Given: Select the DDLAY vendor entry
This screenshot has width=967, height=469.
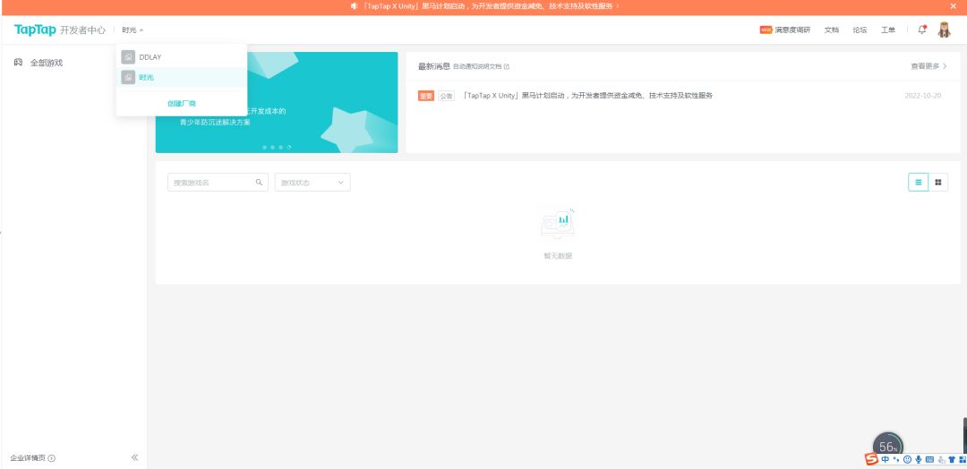Looking at the screenshot, I should 181,57.
